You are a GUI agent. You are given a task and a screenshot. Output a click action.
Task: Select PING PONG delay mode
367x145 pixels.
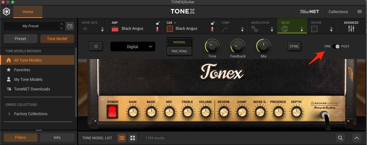pos(179,51)
